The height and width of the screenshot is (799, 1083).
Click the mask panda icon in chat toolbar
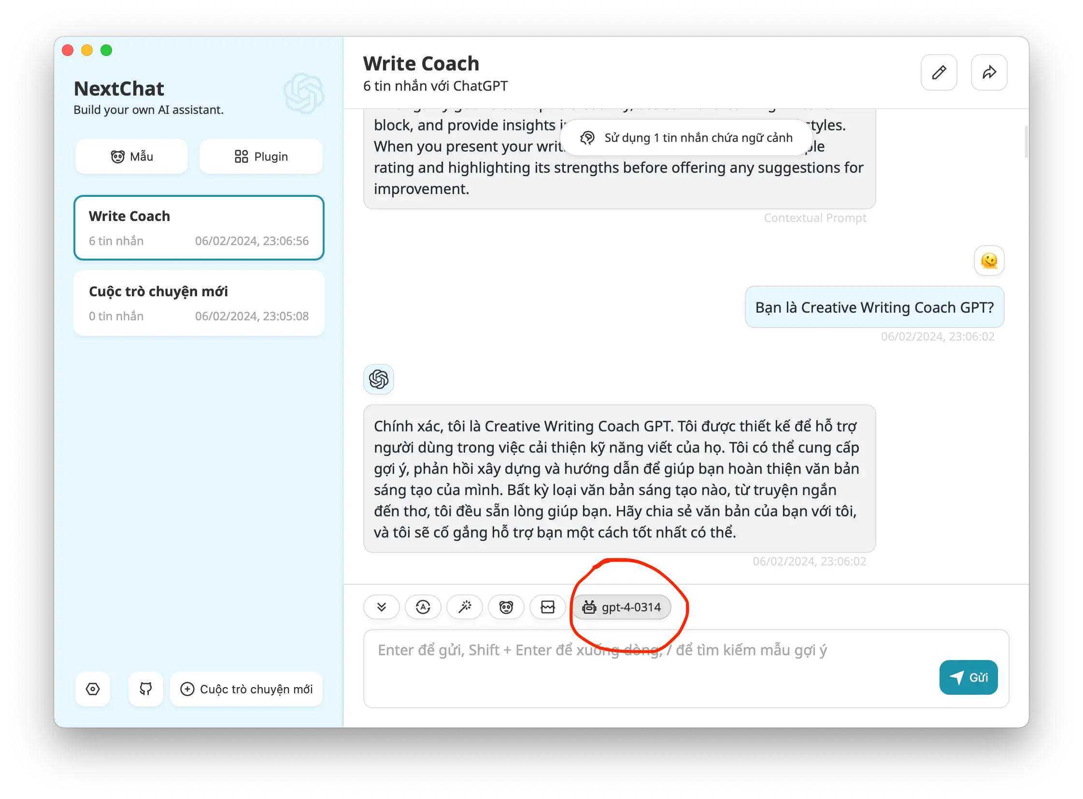(x=506, y=607)
